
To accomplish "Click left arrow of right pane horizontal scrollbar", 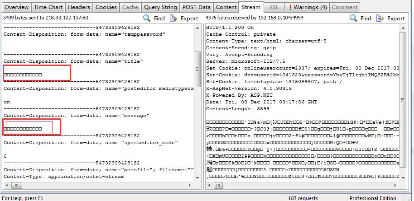I will (210, 185).
